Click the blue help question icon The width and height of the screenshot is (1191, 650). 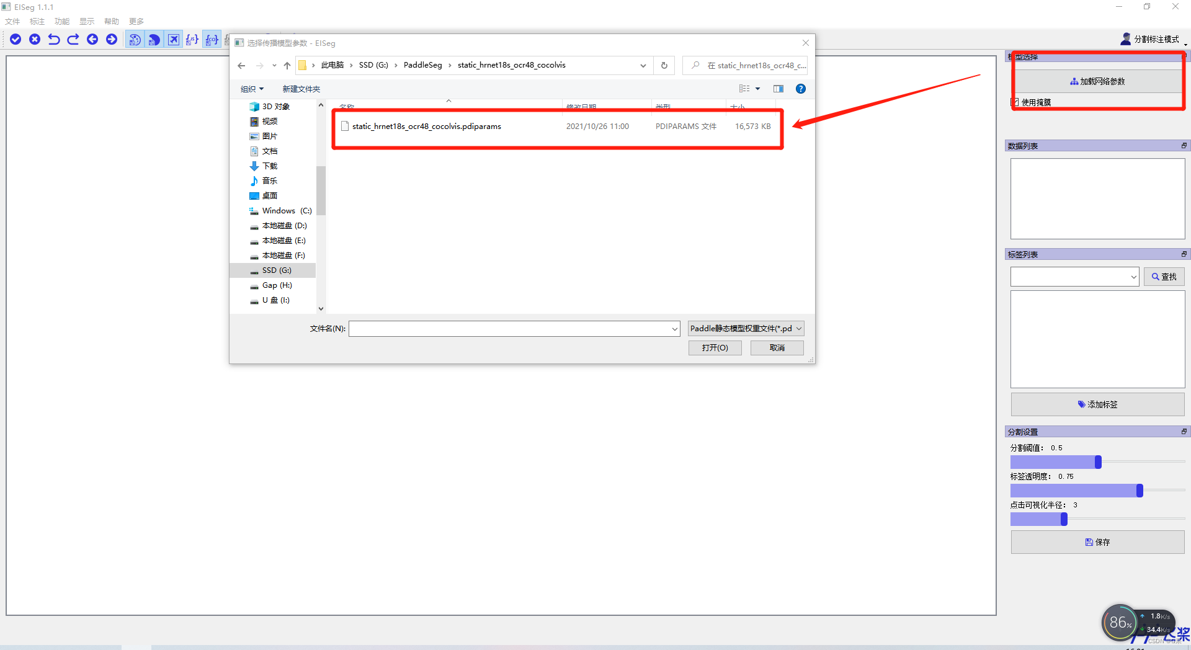pos(801,89)
